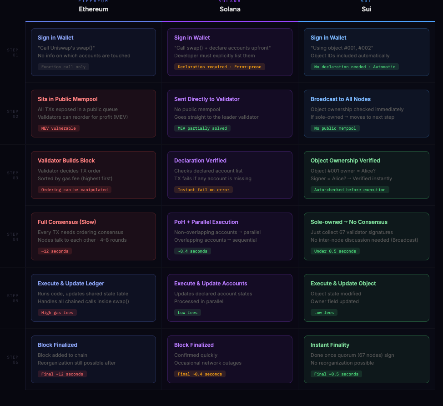Click the Sui column header
Viewport: 443px width, 406px height.
(367, 9)
